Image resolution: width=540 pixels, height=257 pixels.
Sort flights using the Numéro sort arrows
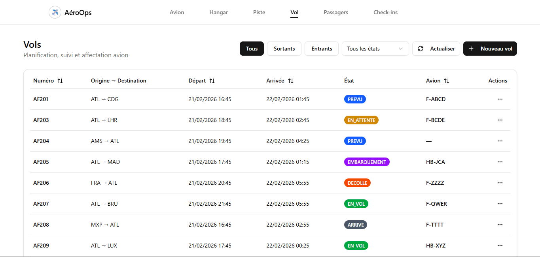(60, 81)
